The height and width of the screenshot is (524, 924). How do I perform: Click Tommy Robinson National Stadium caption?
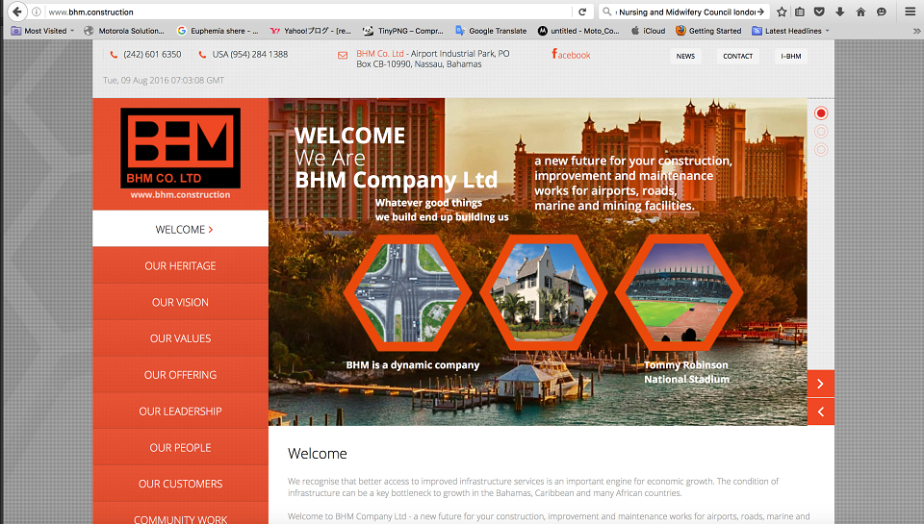click(686, 372)
